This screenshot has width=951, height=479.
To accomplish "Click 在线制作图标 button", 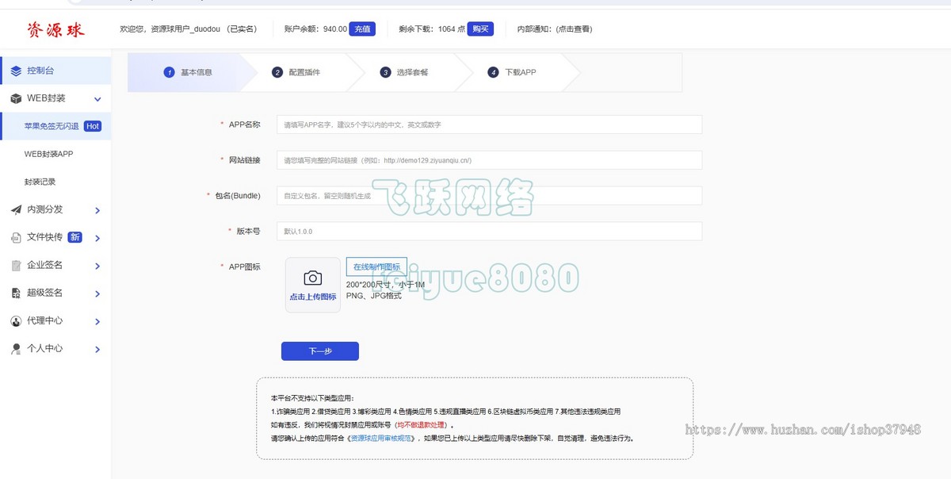I will [377, 266].
